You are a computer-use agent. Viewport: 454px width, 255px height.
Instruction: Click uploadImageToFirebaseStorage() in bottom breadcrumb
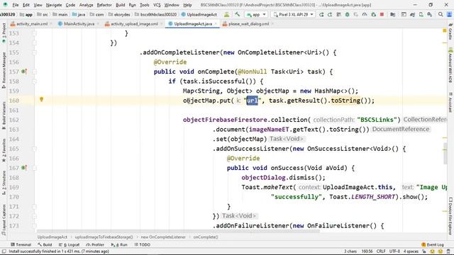coord(104,237)
